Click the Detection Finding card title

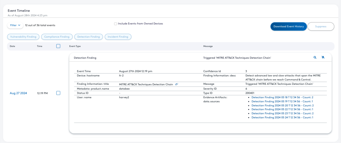[85, 58]
